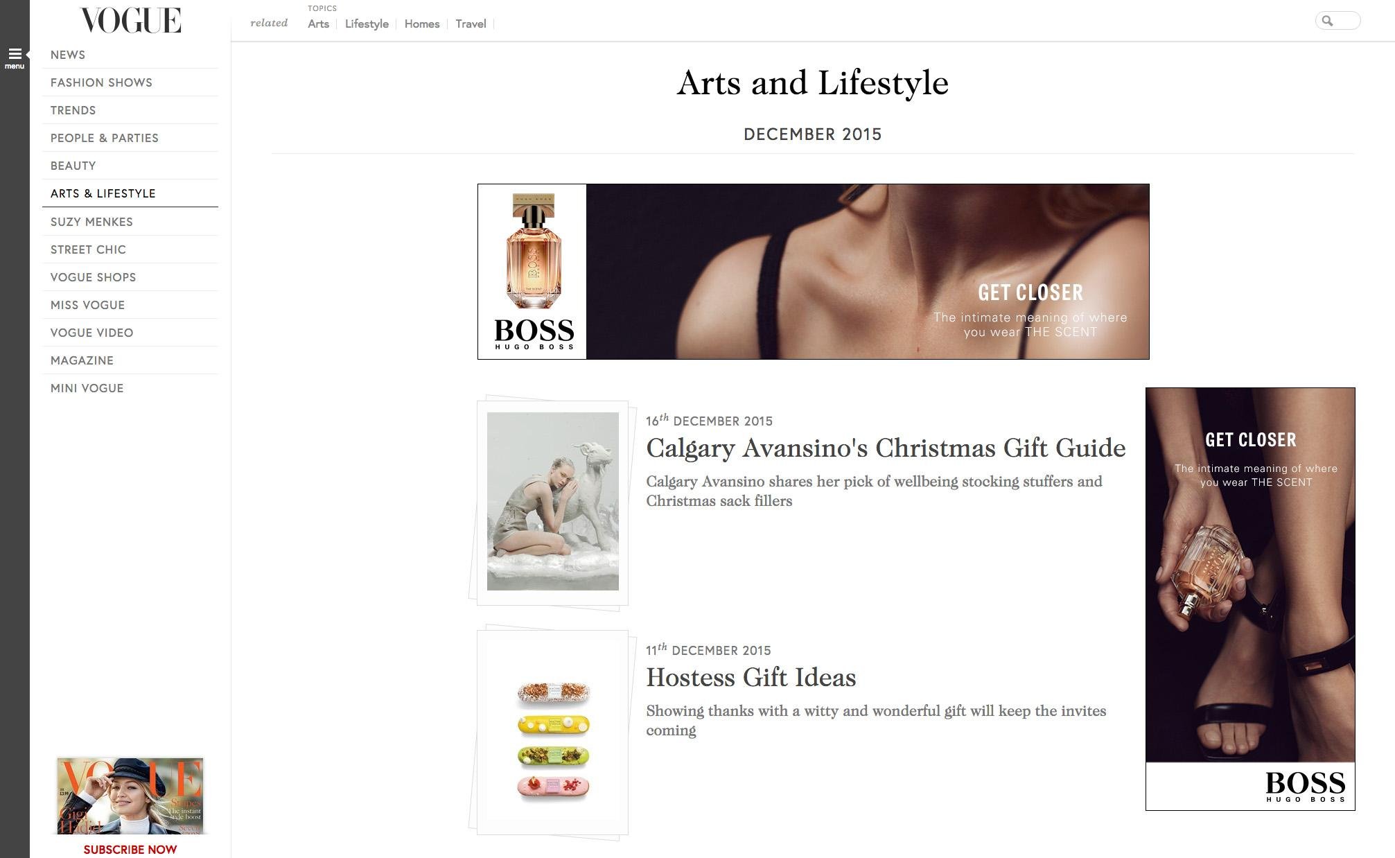
Task: Select the Lifestyle topic
Action: tap(367, 24)
